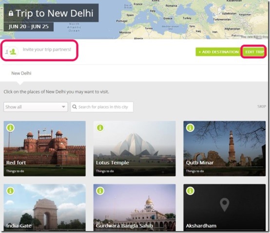The width and height of the screenshot is (270, 233).
Task: Click the Search for places input field
Action: (102, 107)
